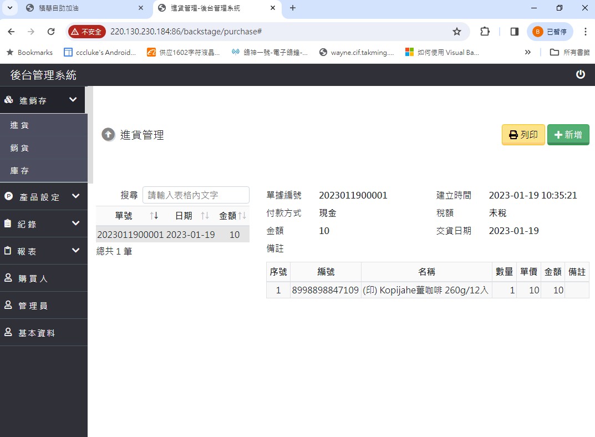Open the browser extensions puzzle icon
This screenshot has width=595, height=437.
click(x=485, y=32)
